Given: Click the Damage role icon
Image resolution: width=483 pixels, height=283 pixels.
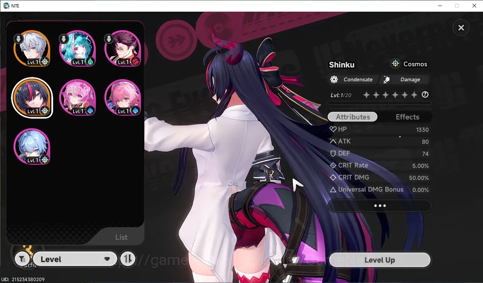Looking at the screenshot, I should coord(386,79).
